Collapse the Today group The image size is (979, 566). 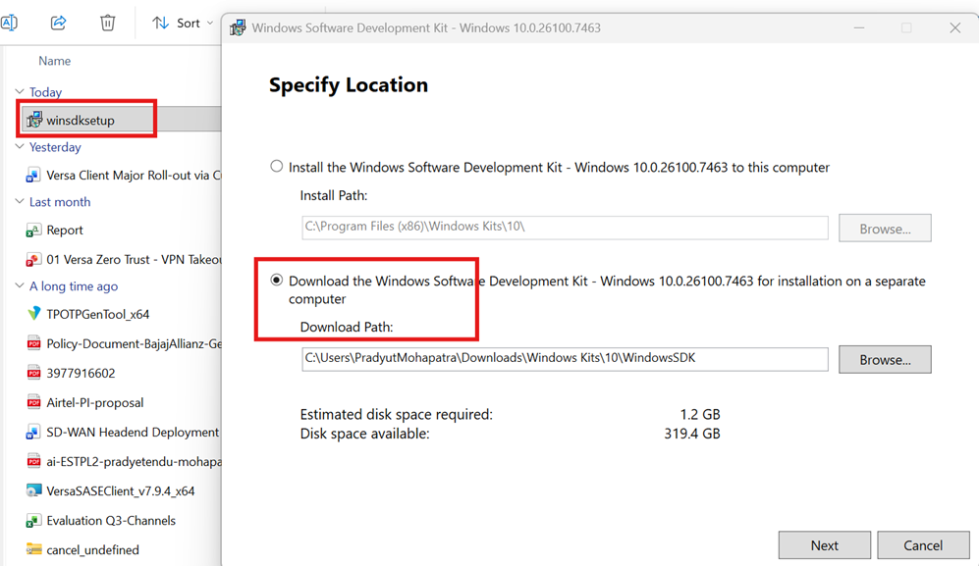click(x=20, y=92)
